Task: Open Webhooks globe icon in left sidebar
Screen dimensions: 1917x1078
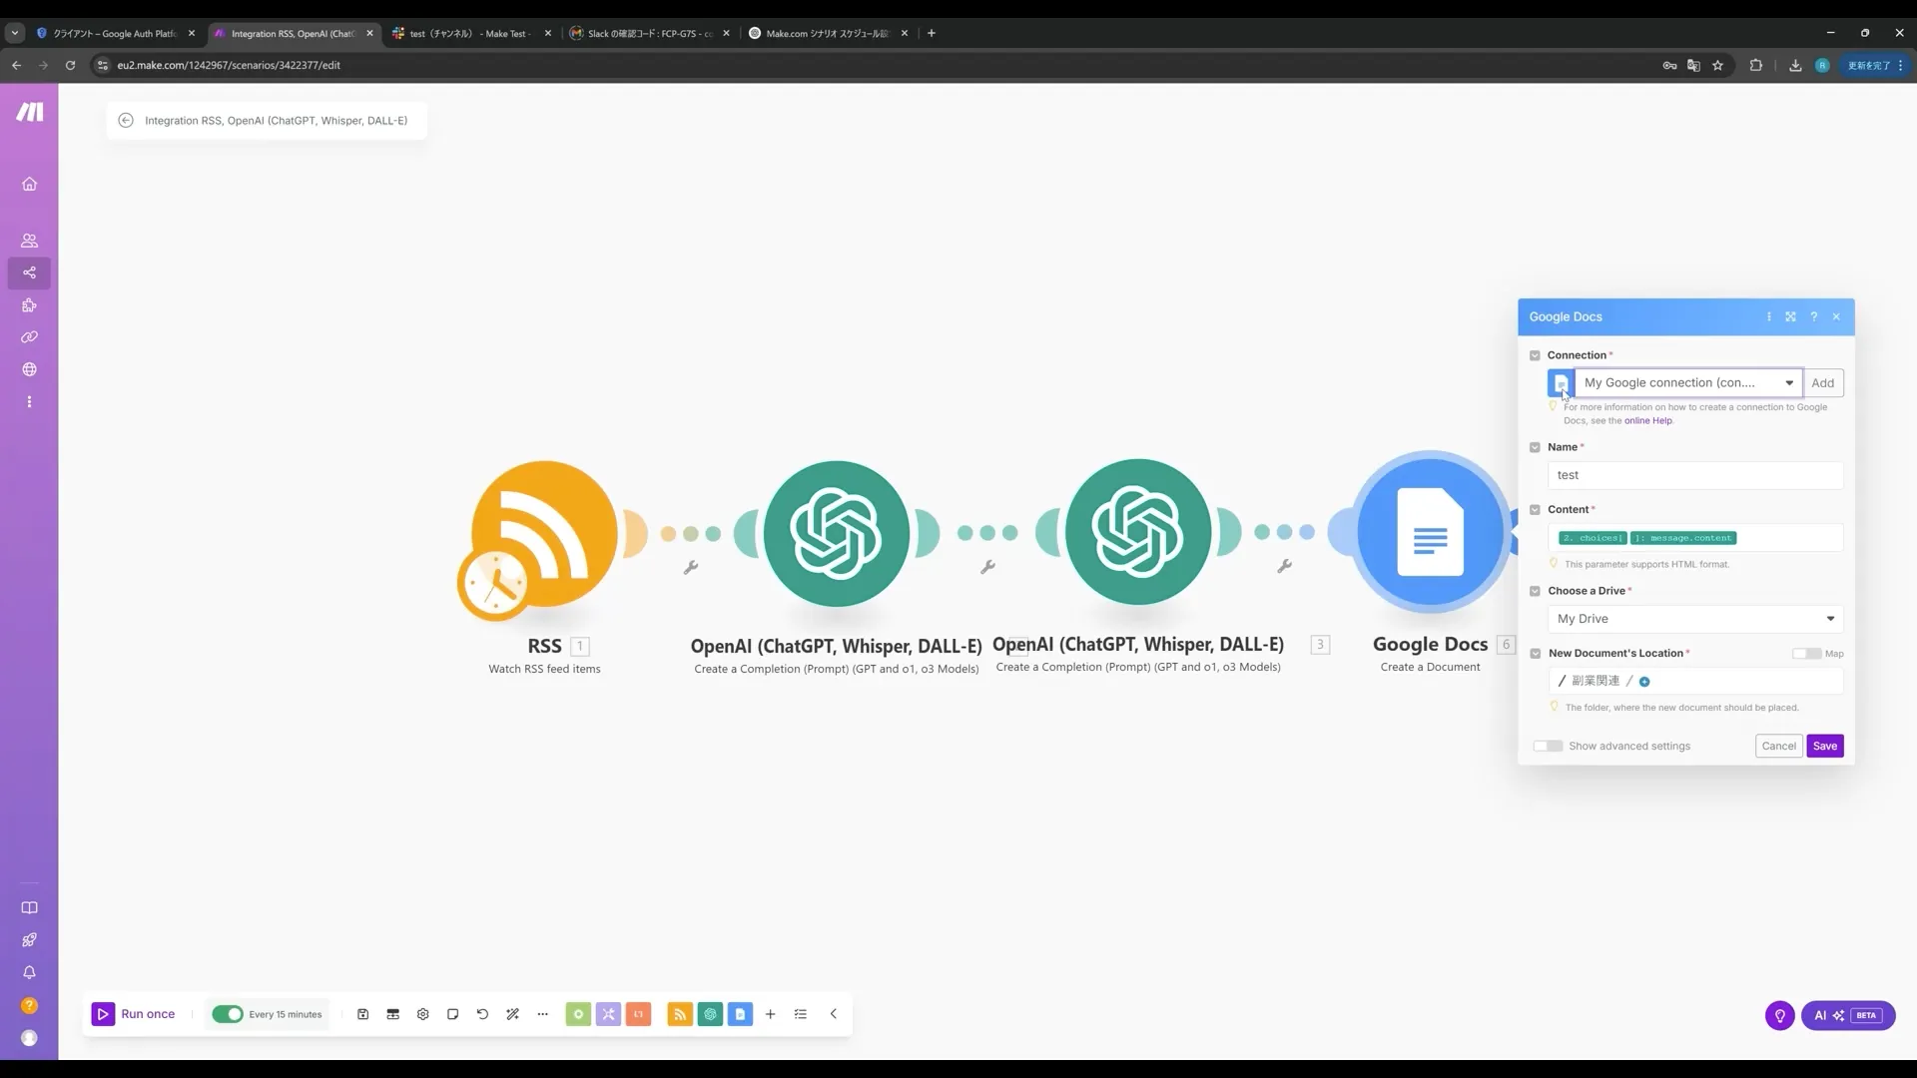Action: pos(29,369)
